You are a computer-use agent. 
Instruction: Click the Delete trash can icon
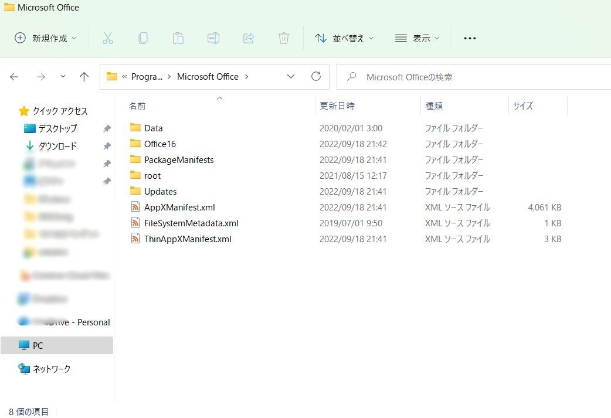tap(284, 38)
